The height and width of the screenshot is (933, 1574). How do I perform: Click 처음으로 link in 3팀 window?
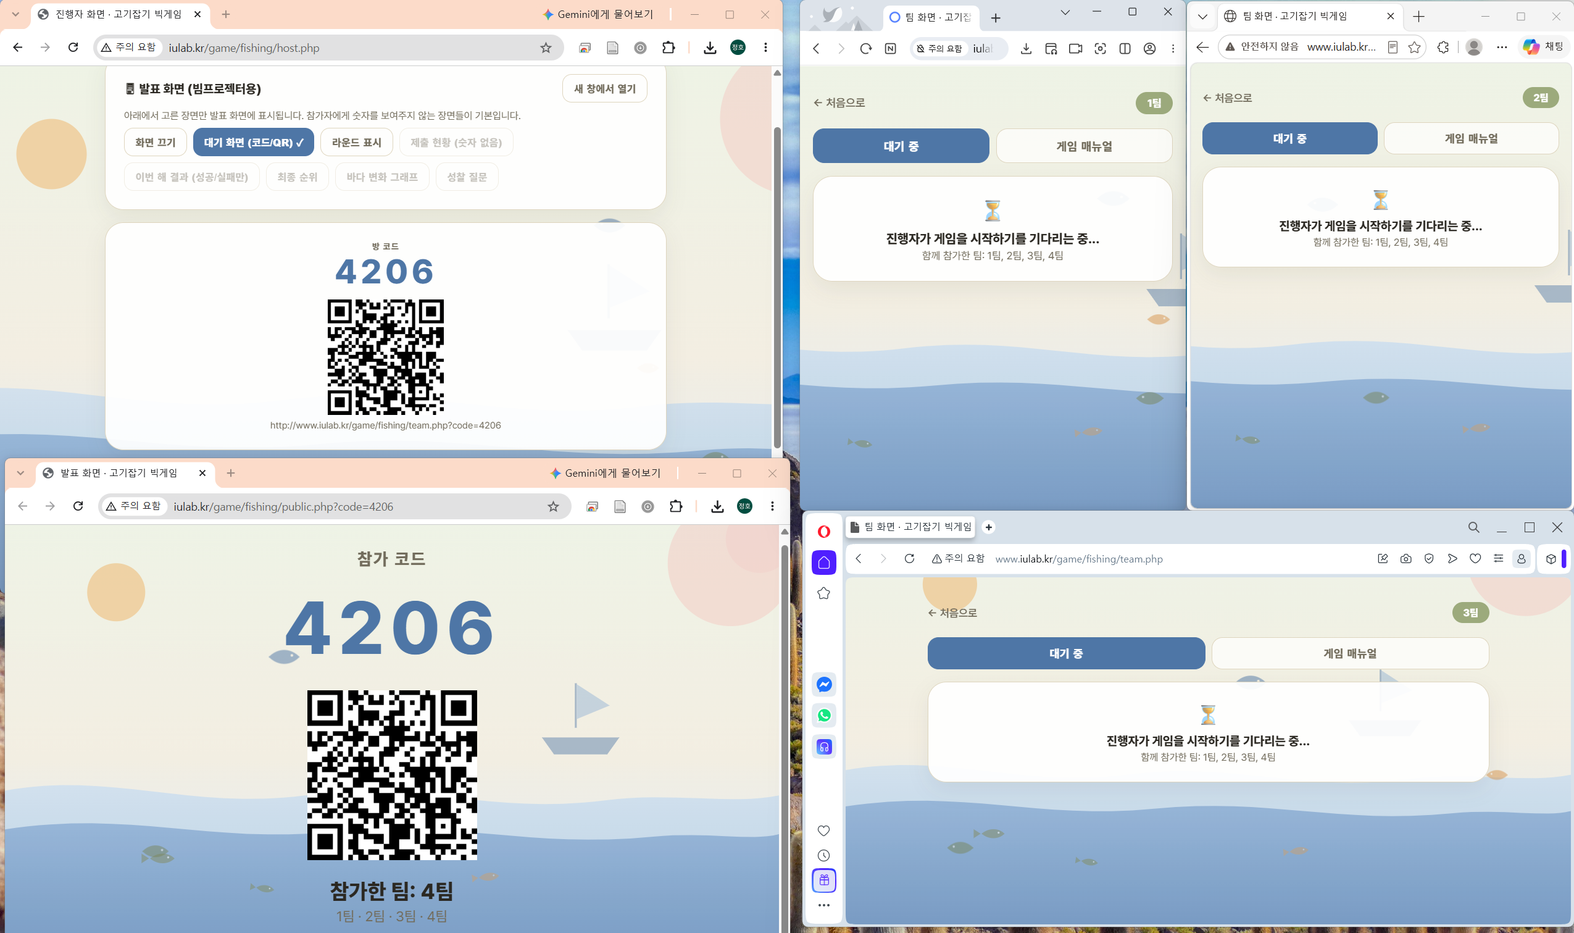(x=952, y=613)
